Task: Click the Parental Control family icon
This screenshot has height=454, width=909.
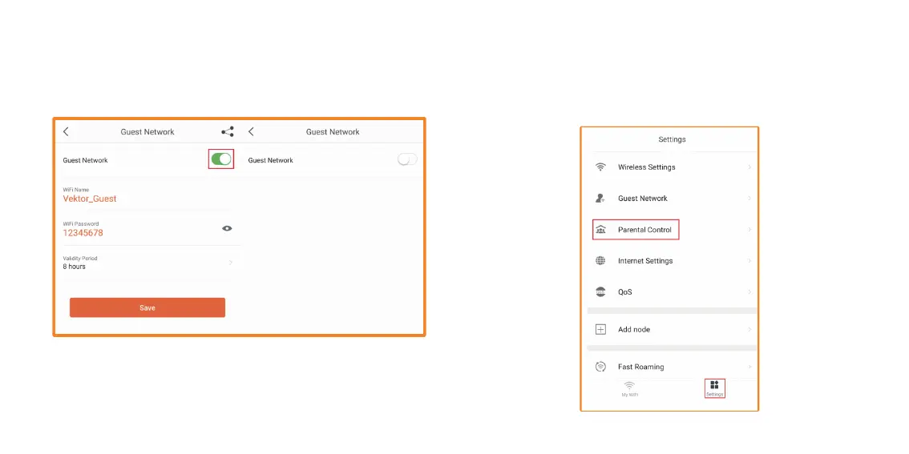Action: [x=600, y=230]
